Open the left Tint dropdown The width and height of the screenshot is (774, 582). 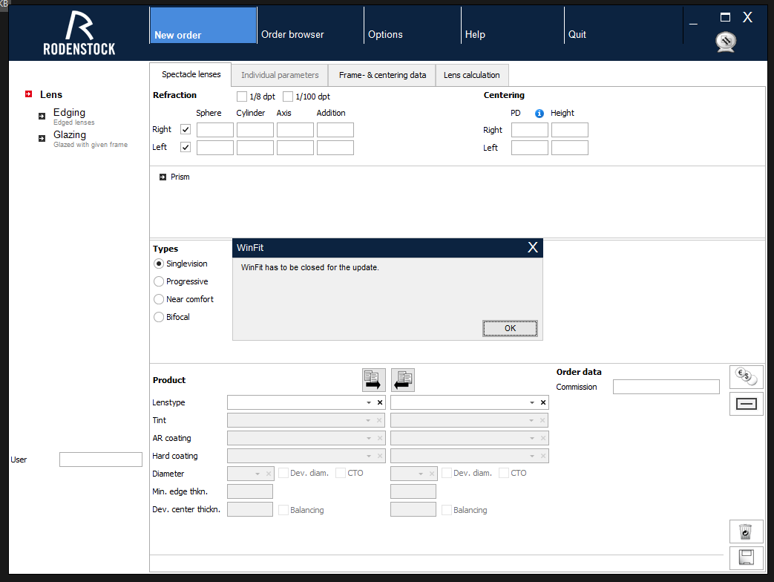(368, 420)
